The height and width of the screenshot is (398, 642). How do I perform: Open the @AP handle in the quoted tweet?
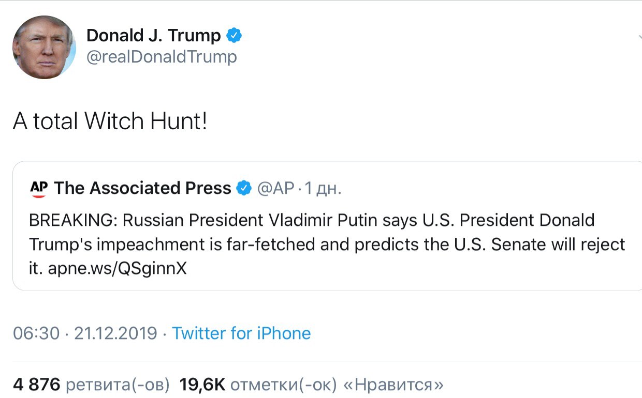tap(276, 189)
